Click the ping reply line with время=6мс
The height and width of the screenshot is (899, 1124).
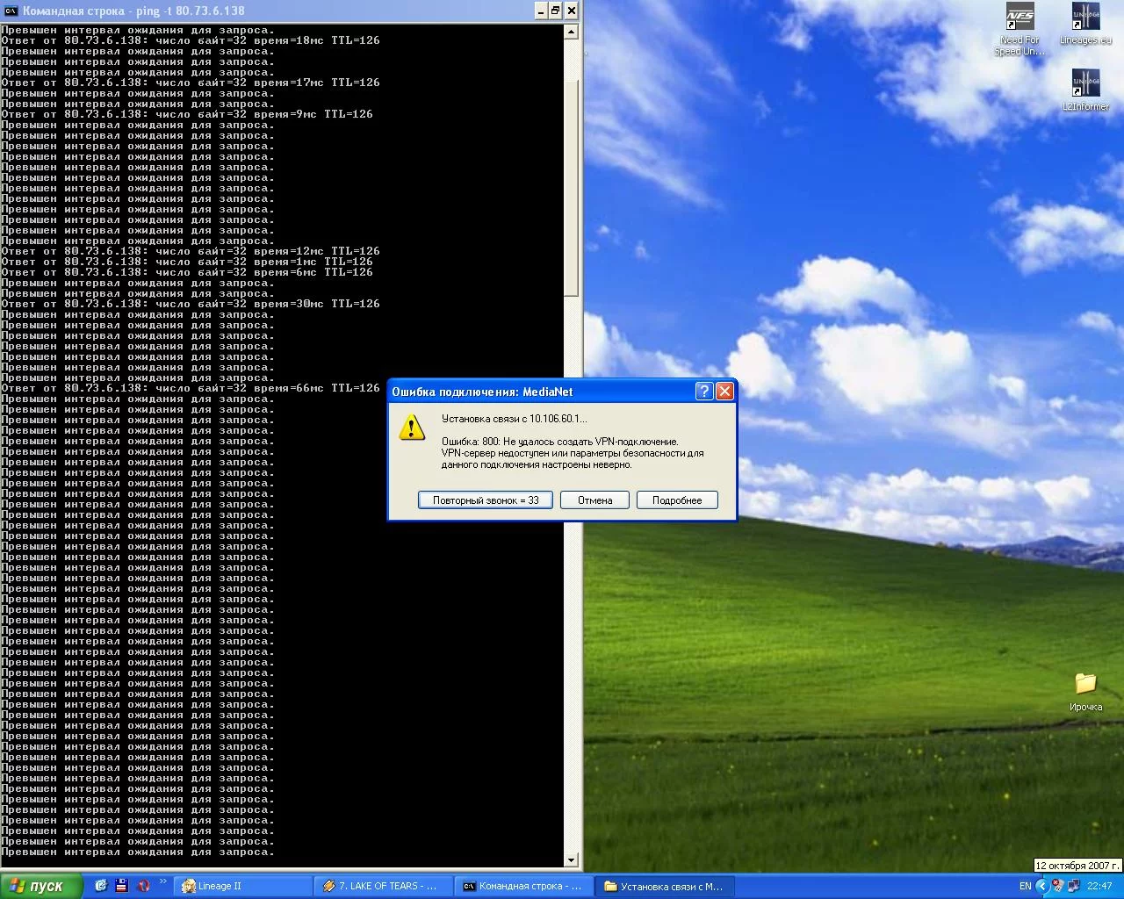[187, 272]
